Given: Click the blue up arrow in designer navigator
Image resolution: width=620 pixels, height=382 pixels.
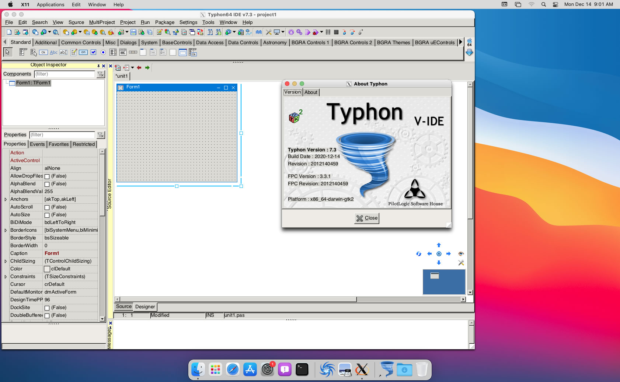Looking at the screenshot, I should click(439, 245).
